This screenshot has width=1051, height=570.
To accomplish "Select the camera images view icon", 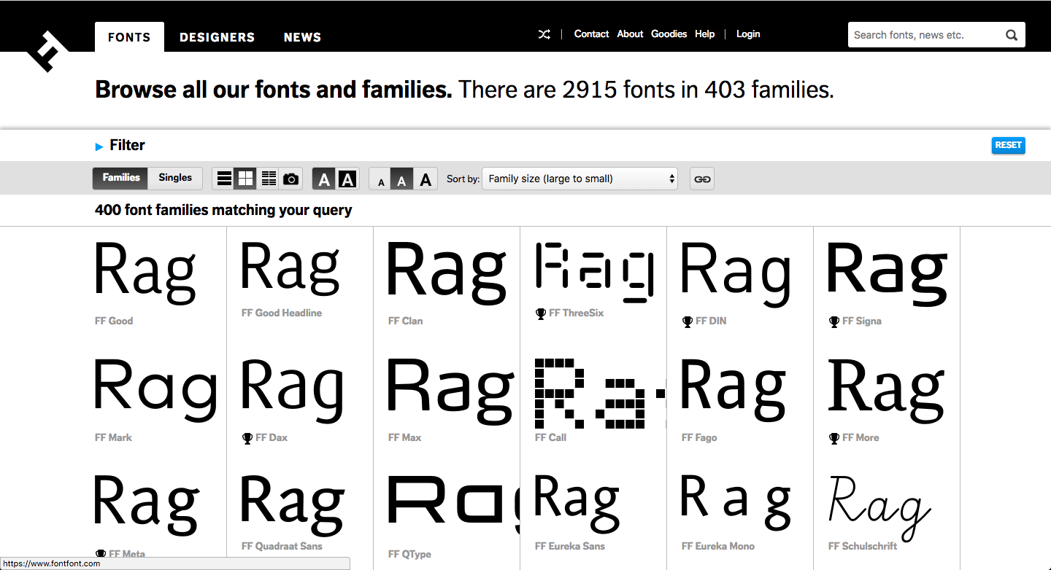I will coord(290,179).
